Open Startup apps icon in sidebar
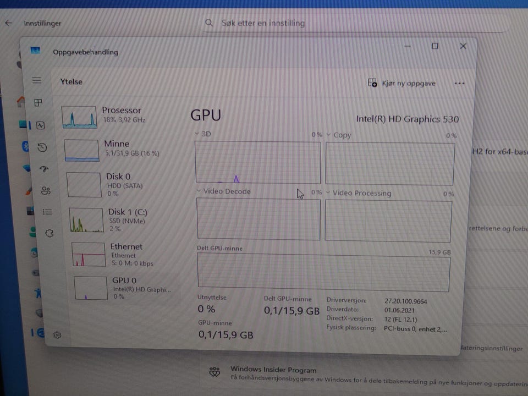Viewport: 528px width, 396px height. coord(44,169)
